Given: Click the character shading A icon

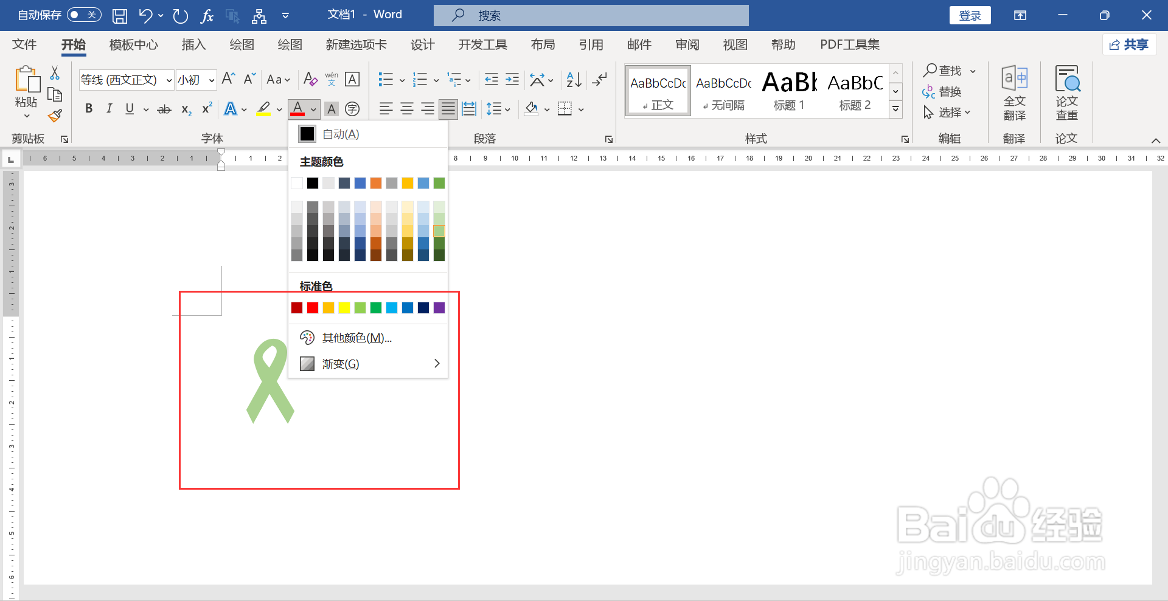Looking at the screenshot, I should [332, 109].
